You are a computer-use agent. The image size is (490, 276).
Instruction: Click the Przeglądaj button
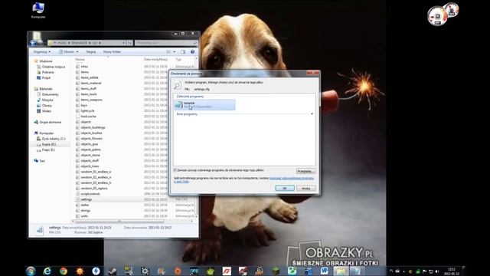tap(306, 171)
